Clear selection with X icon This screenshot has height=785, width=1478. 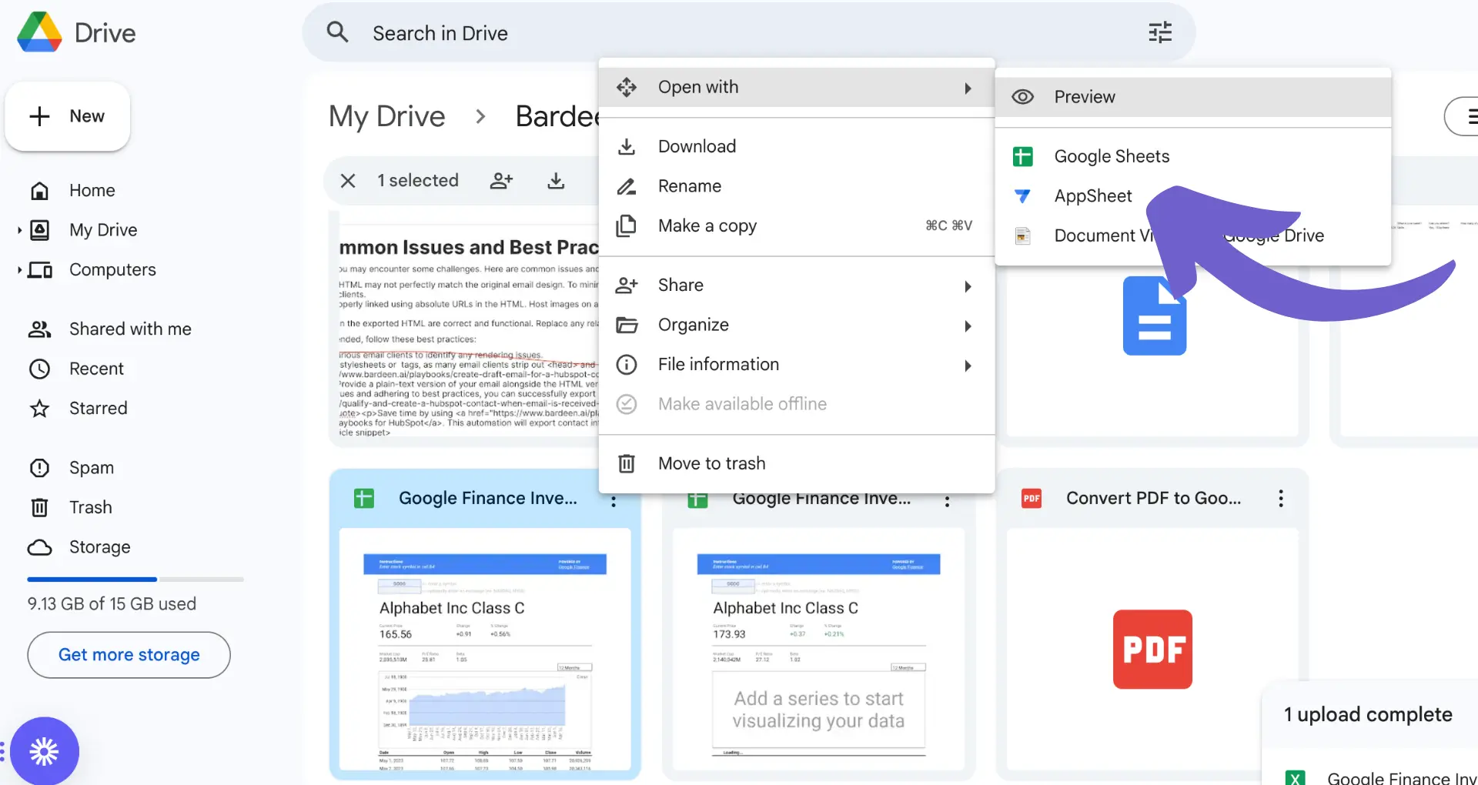coord(348,180)
